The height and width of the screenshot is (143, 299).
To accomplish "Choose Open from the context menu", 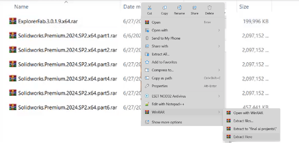I will click(183, 23).
